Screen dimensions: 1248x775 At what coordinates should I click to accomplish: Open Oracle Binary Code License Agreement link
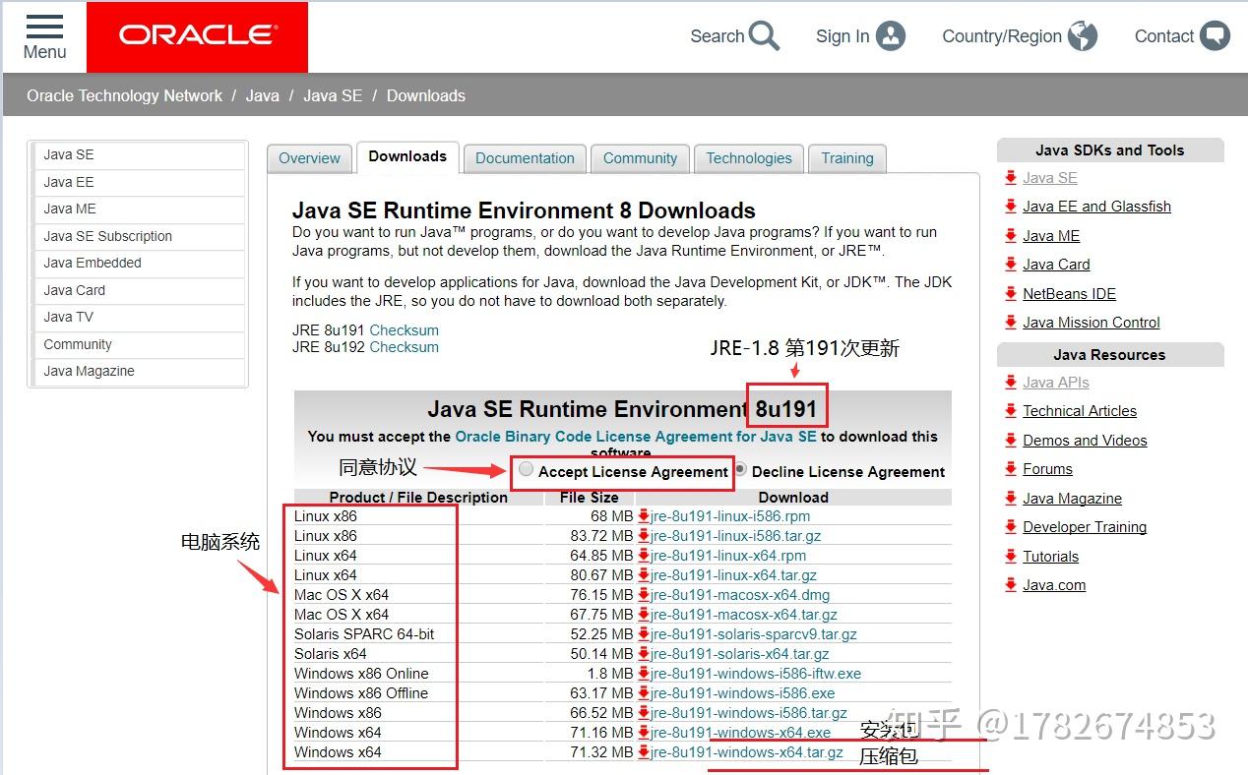pos(636,437)
